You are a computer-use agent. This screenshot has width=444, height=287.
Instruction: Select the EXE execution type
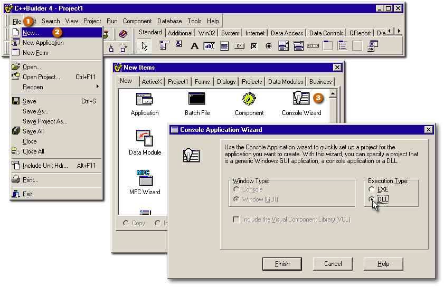pos(379,189)
